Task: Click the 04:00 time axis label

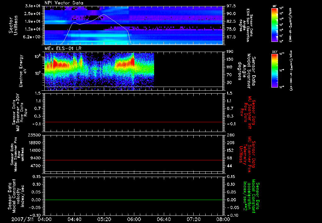Action: (45, 219)
